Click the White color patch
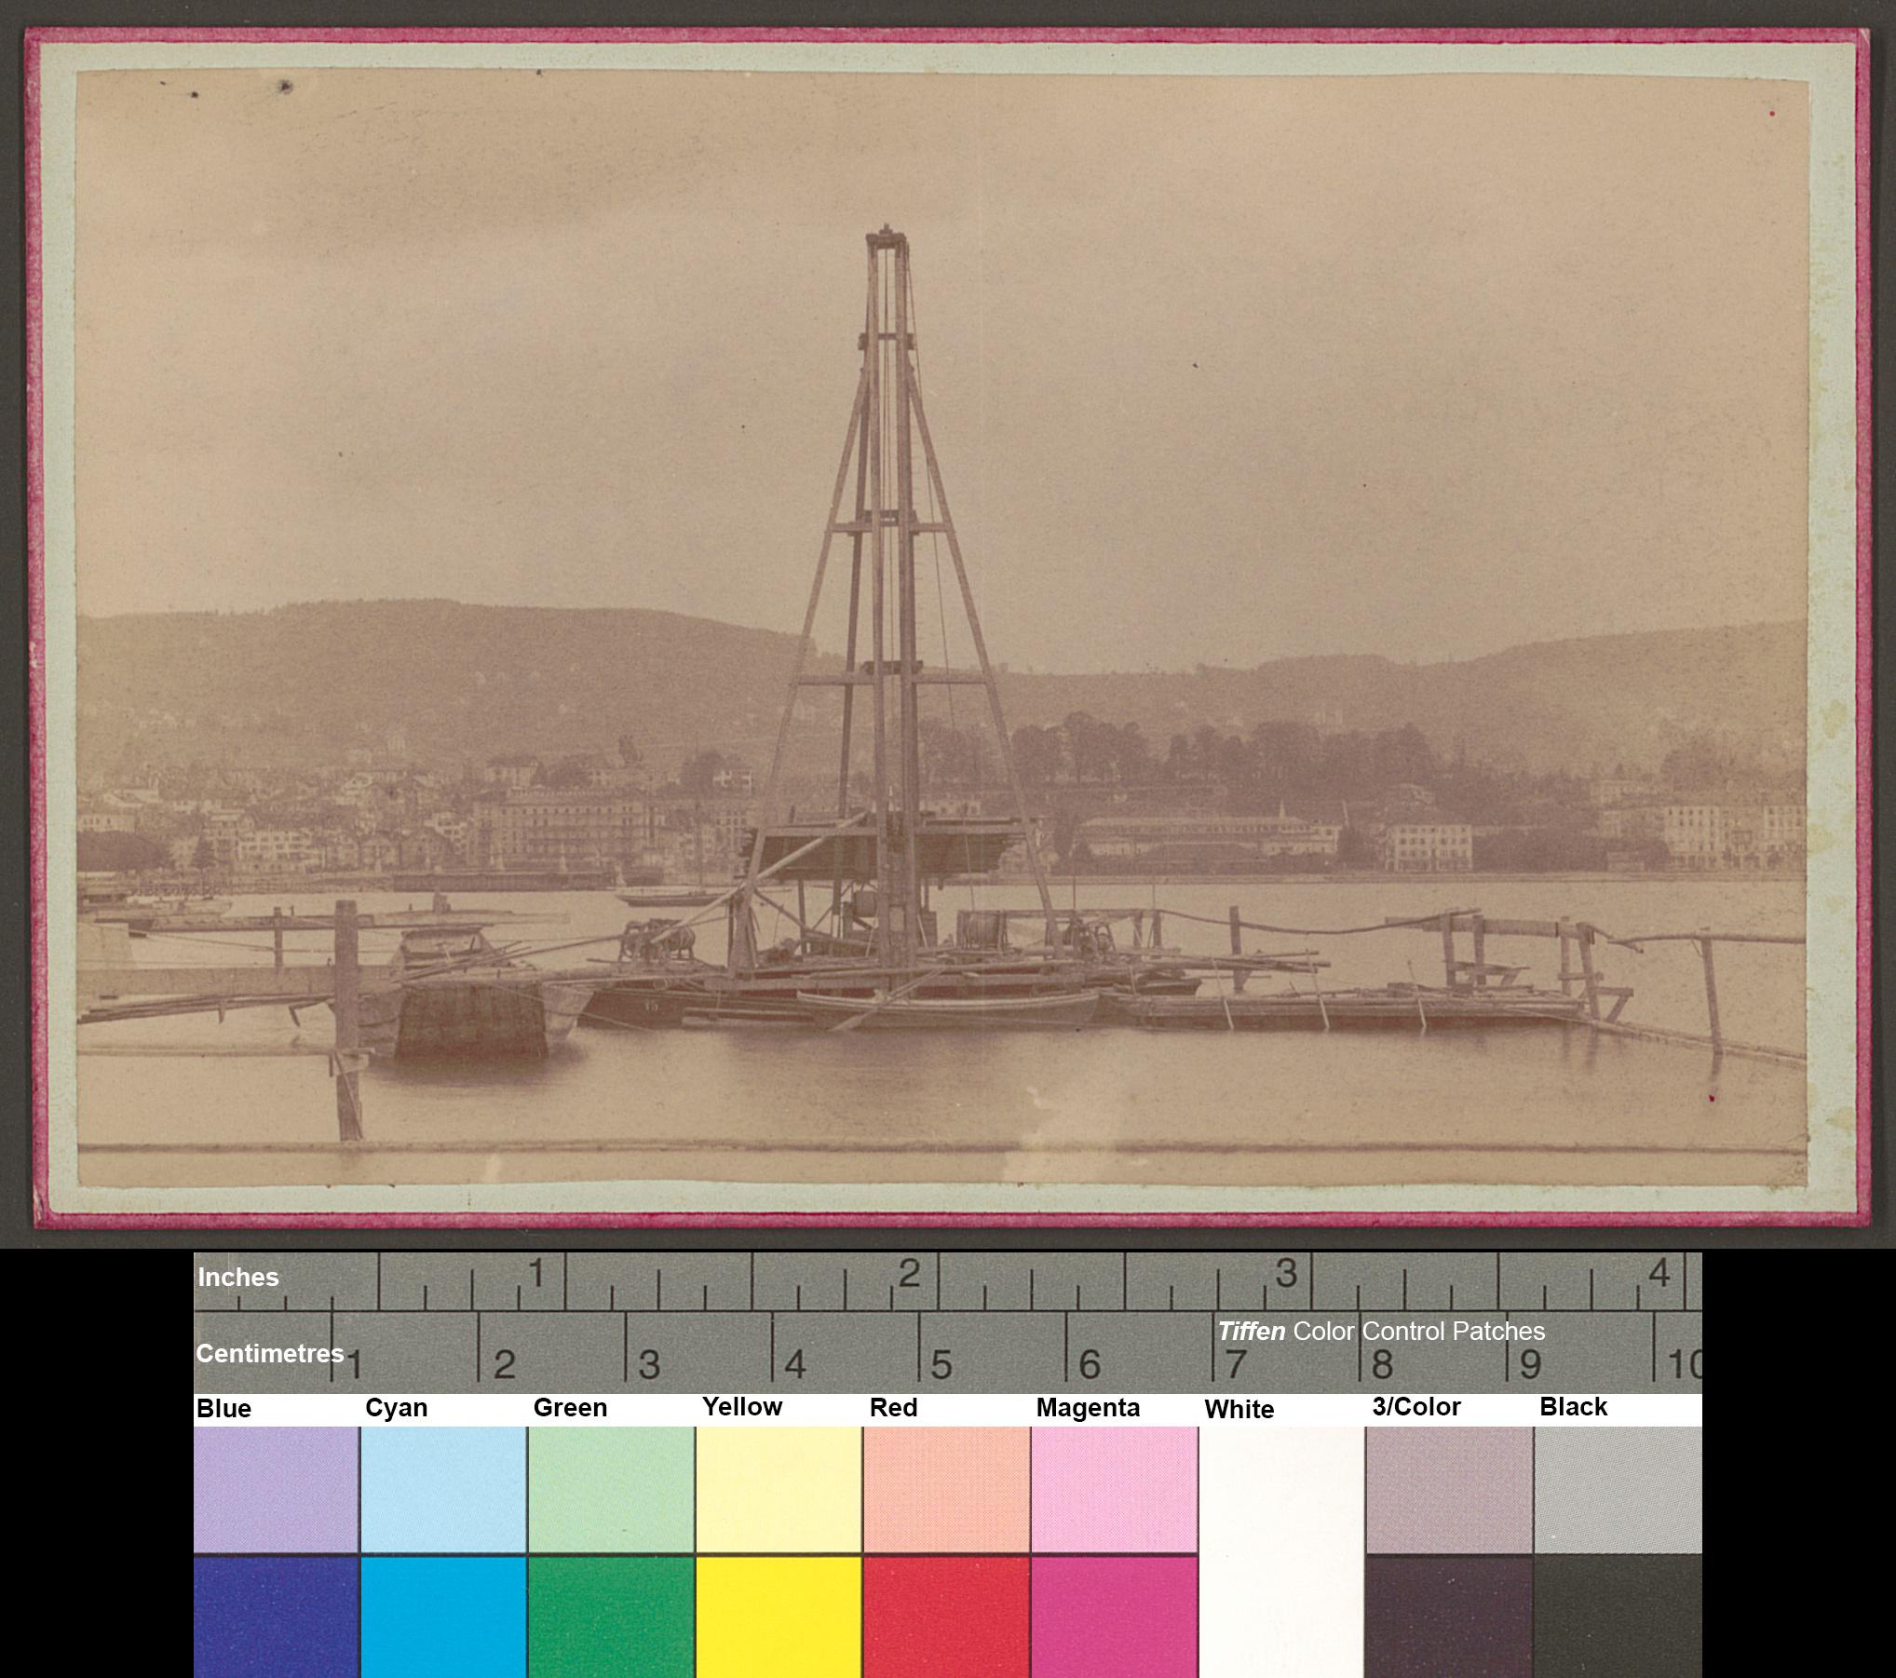1896x1678 pixels. click(x=1281, y=1551)
